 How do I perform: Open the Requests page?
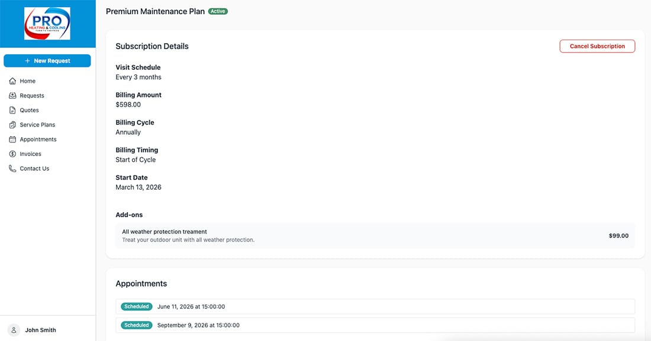click(32, 95)
